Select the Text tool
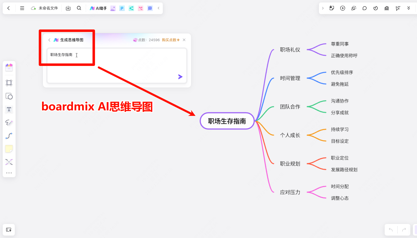The width and height of the screenshot is (417, 238). click(9, 109)
